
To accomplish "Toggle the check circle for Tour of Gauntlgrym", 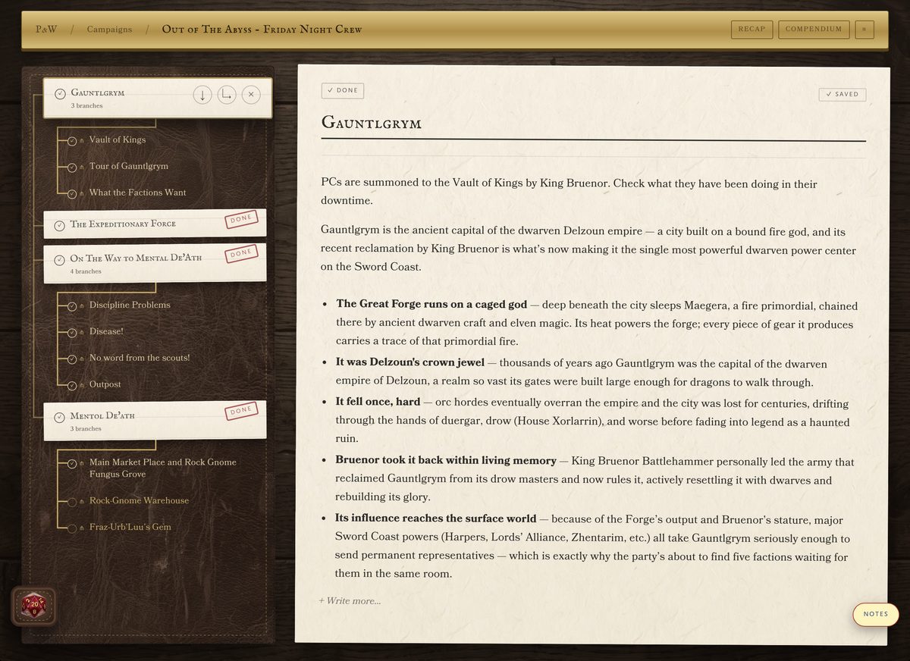I will coord(72,168).
